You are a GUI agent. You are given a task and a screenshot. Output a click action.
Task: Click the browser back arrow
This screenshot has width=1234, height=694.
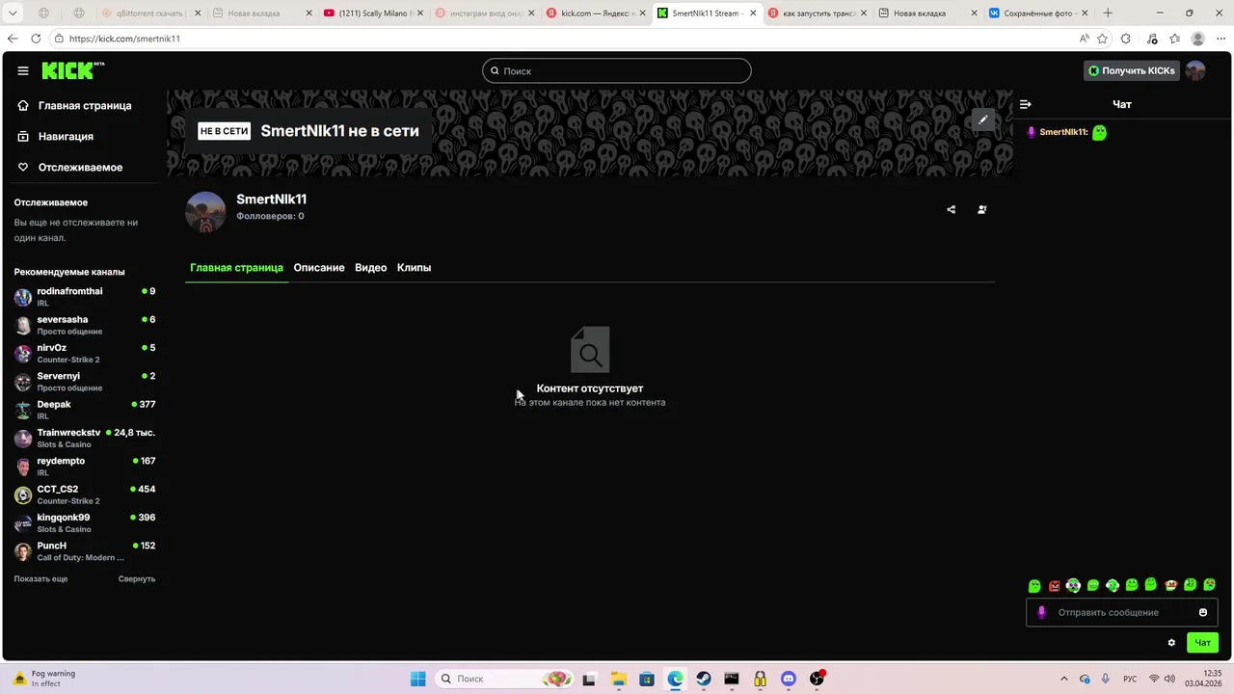coord(12,39)
